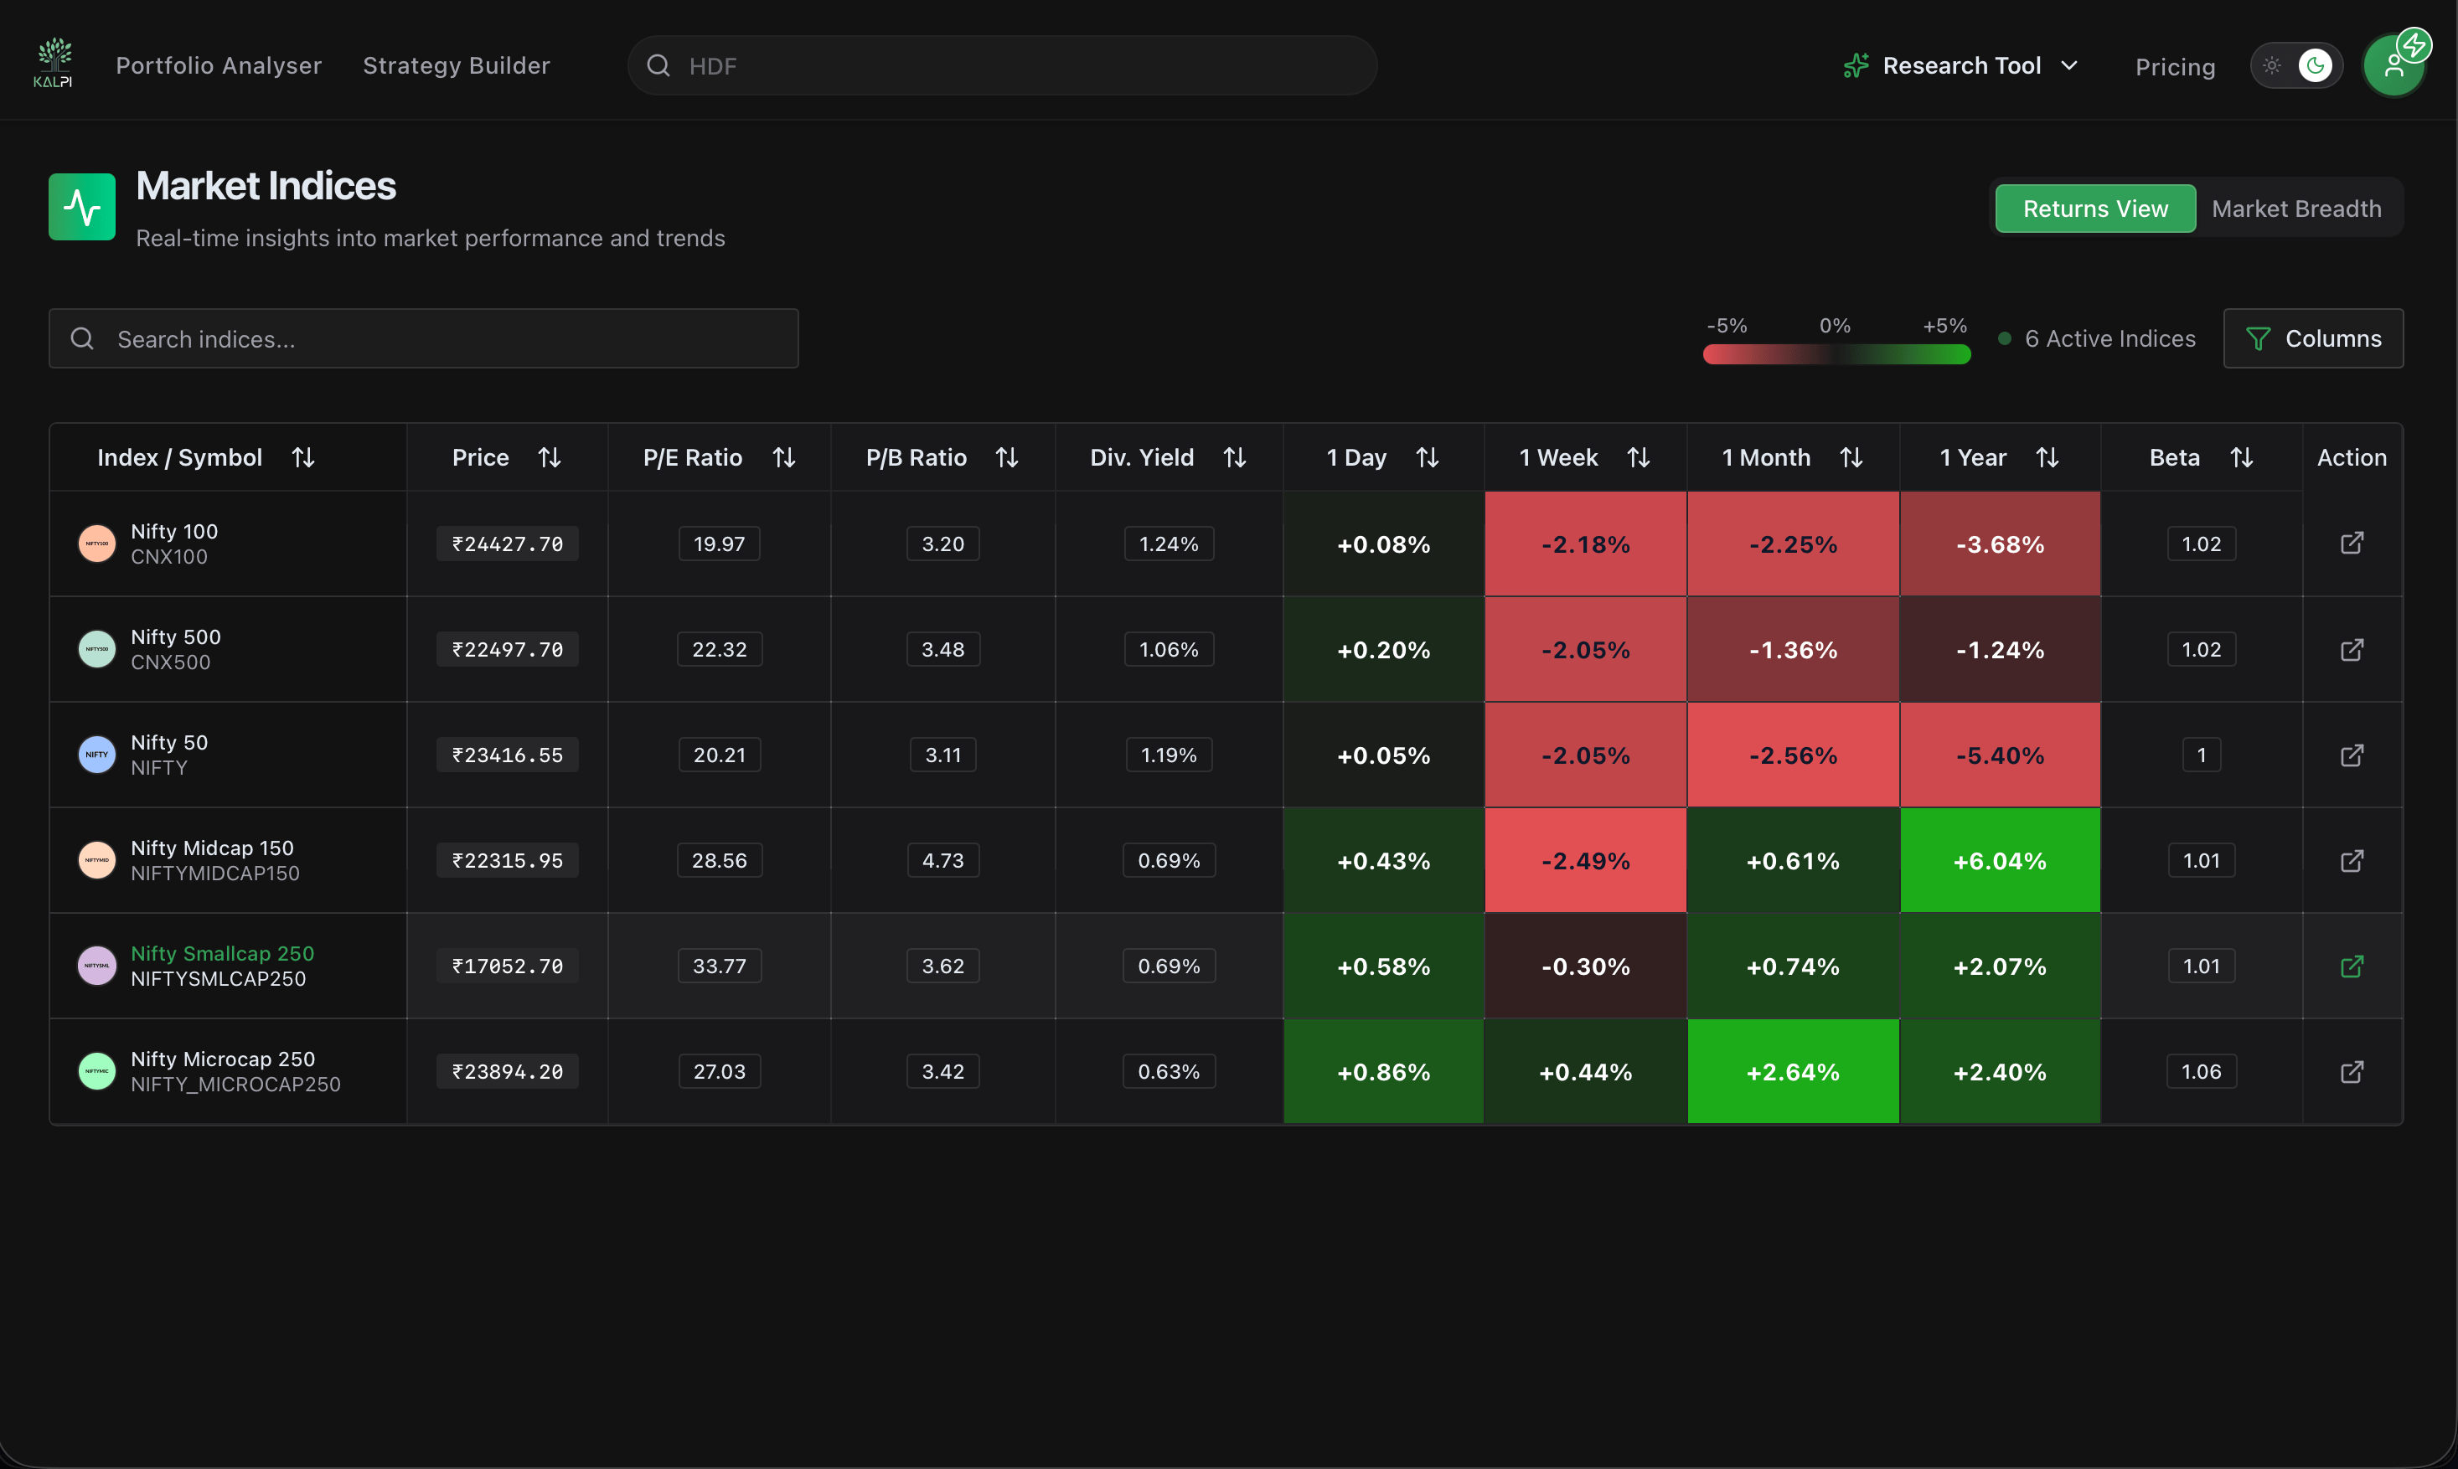
Task: Open Portfolio Analyser menu item
Action: point(219,65)
